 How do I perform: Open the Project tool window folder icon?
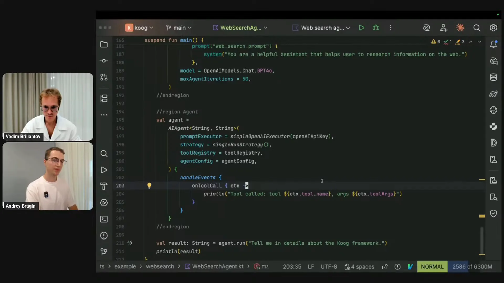(104, 45)
